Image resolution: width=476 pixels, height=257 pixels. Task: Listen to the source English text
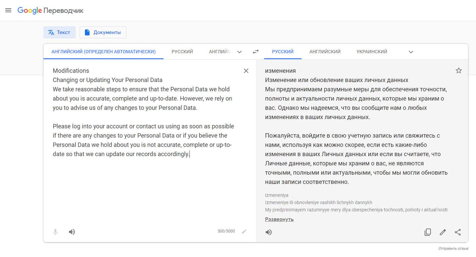[72, 232]
